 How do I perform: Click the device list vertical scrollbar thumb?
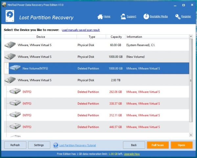(x=191, y=80)
